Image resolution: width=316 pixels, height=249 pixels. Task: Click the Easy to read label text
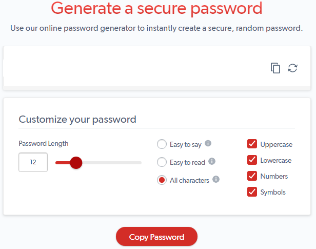[187, 162]
